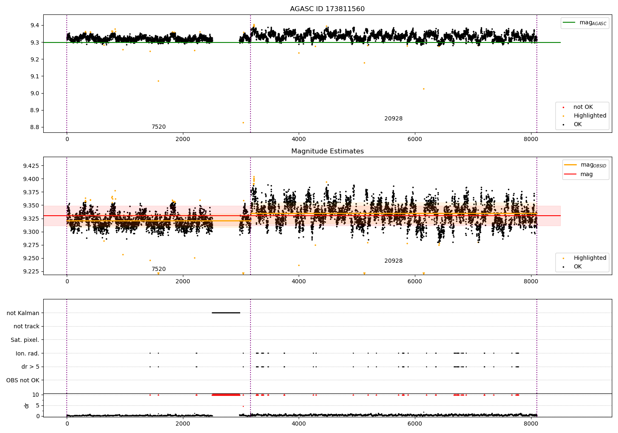
Task: Click the rotated 'dr' axis label
Action: pyautogui.click(x=27, y=405)
